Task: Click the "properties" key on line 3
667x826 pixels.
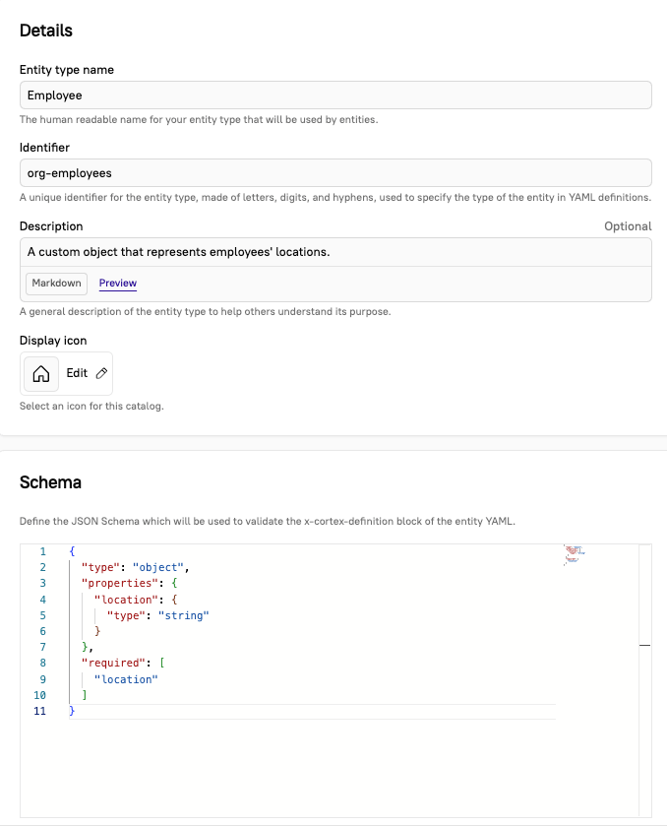Action: coord(119,583)
